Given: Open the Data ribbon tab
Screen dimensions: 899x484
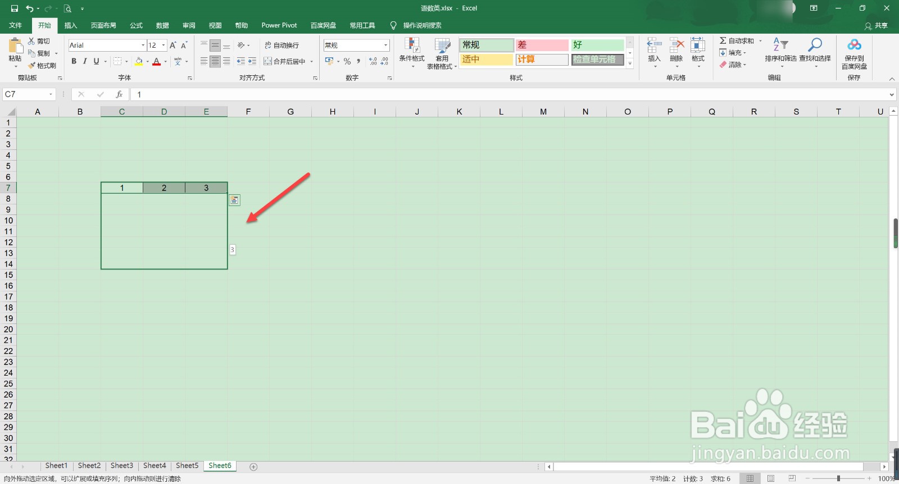Looking at the screenshot, I should tap(163, 25).
